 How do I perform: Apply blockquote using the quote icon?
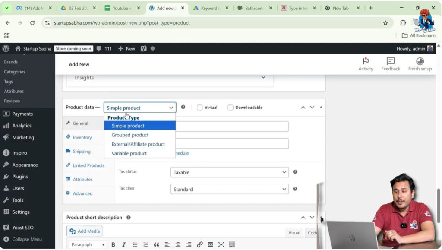[157, 244]
